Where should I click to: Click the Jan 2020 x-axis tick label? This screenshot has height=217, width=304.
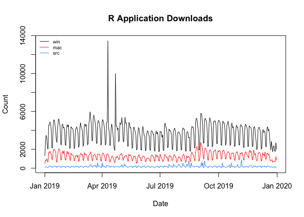pyautogui.click(x=276, y=185)
